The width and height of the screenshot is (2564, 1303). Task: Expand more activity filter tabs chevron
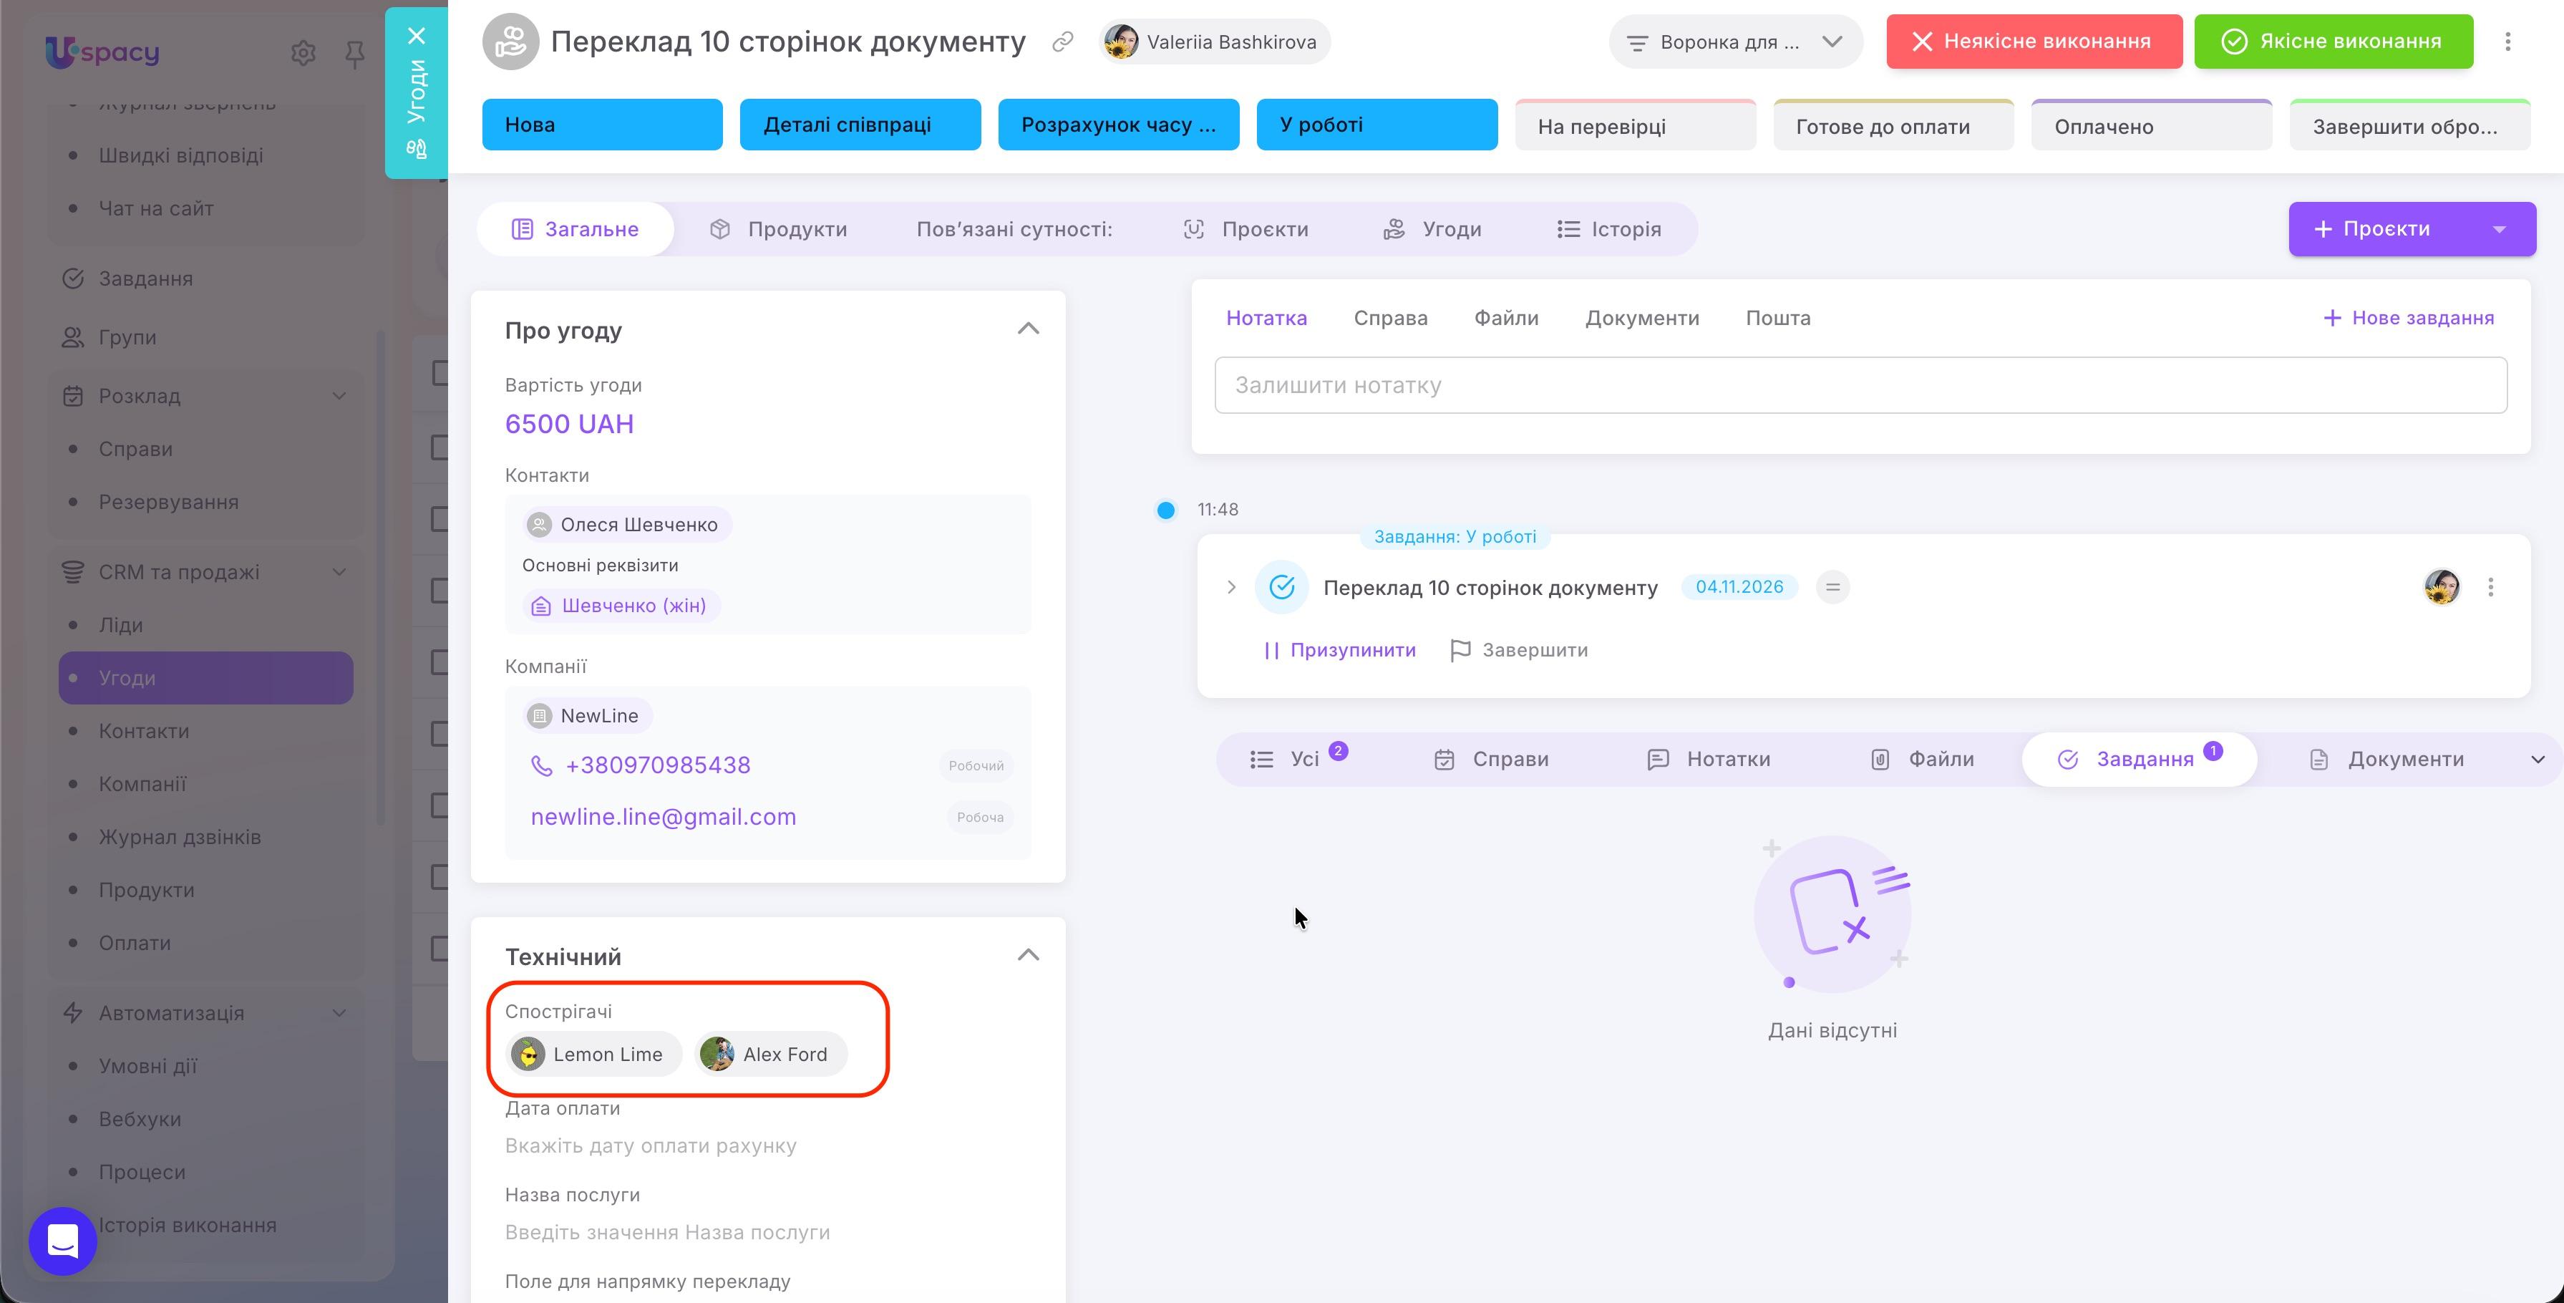(x=2537, y=760)
